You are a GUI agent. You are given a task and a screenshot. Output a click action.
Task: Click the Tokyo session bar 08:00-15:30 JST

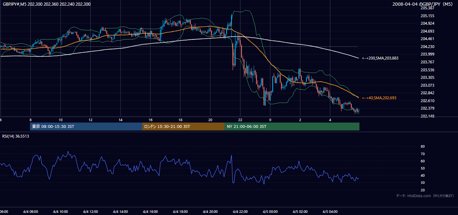pyautogui.click(x=86, y=126)
